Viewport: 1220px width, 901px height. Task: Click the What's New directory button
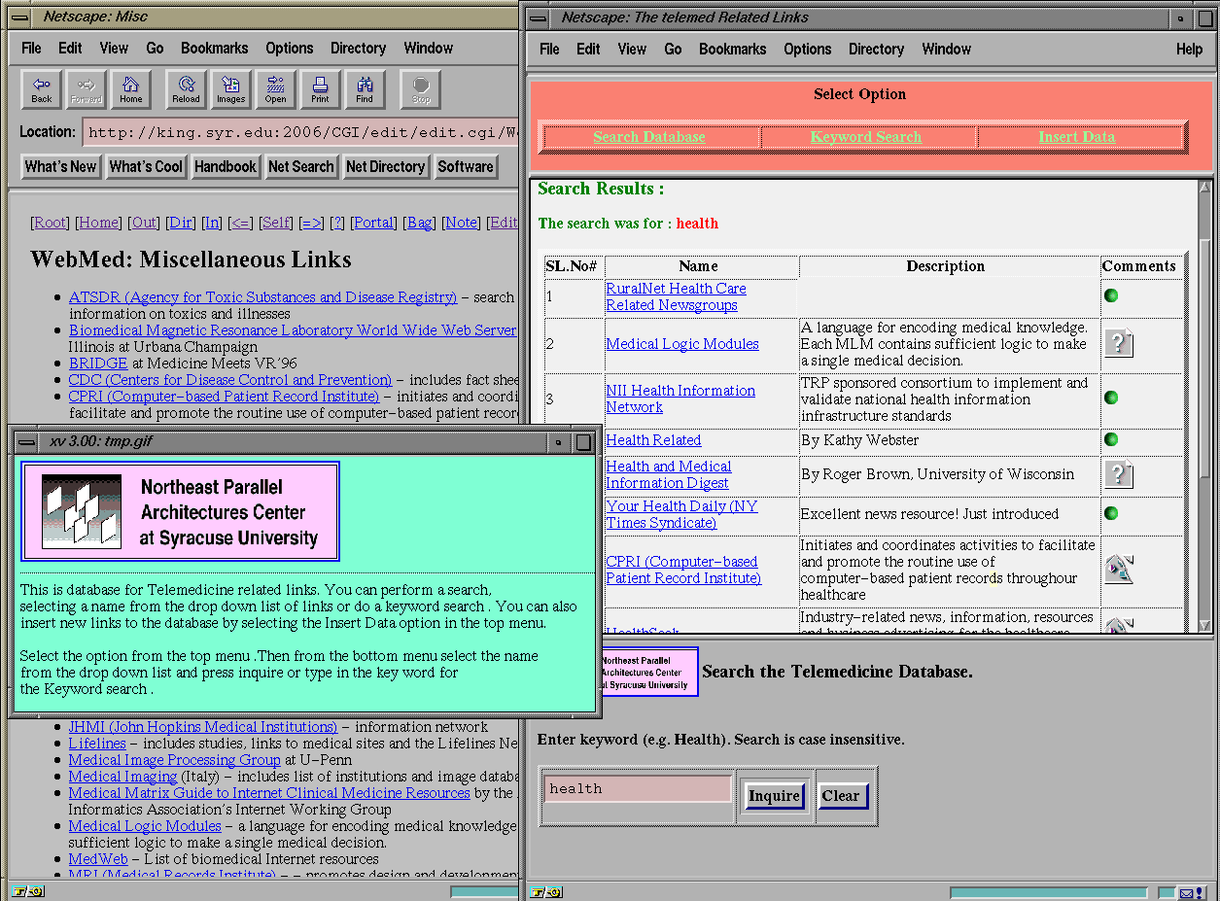60,167
